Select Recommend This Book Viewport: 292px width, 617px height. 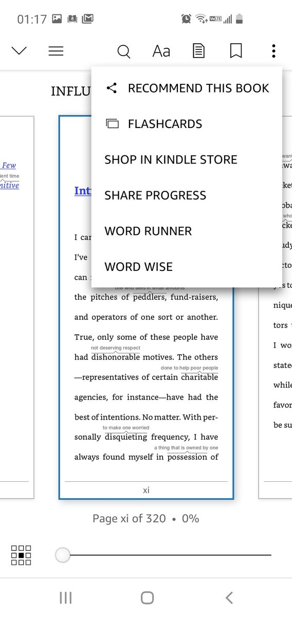coord(187,88)
